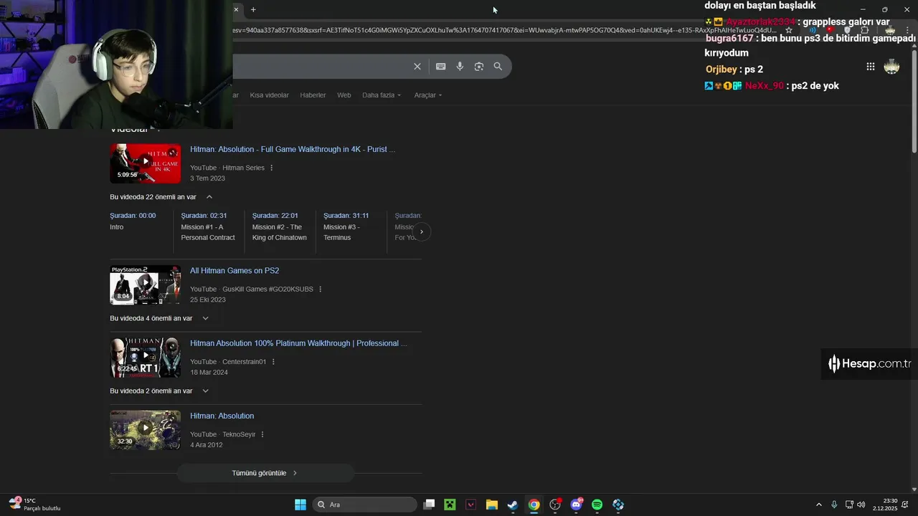Click the microphone icon in system tray

coord(834,505)
